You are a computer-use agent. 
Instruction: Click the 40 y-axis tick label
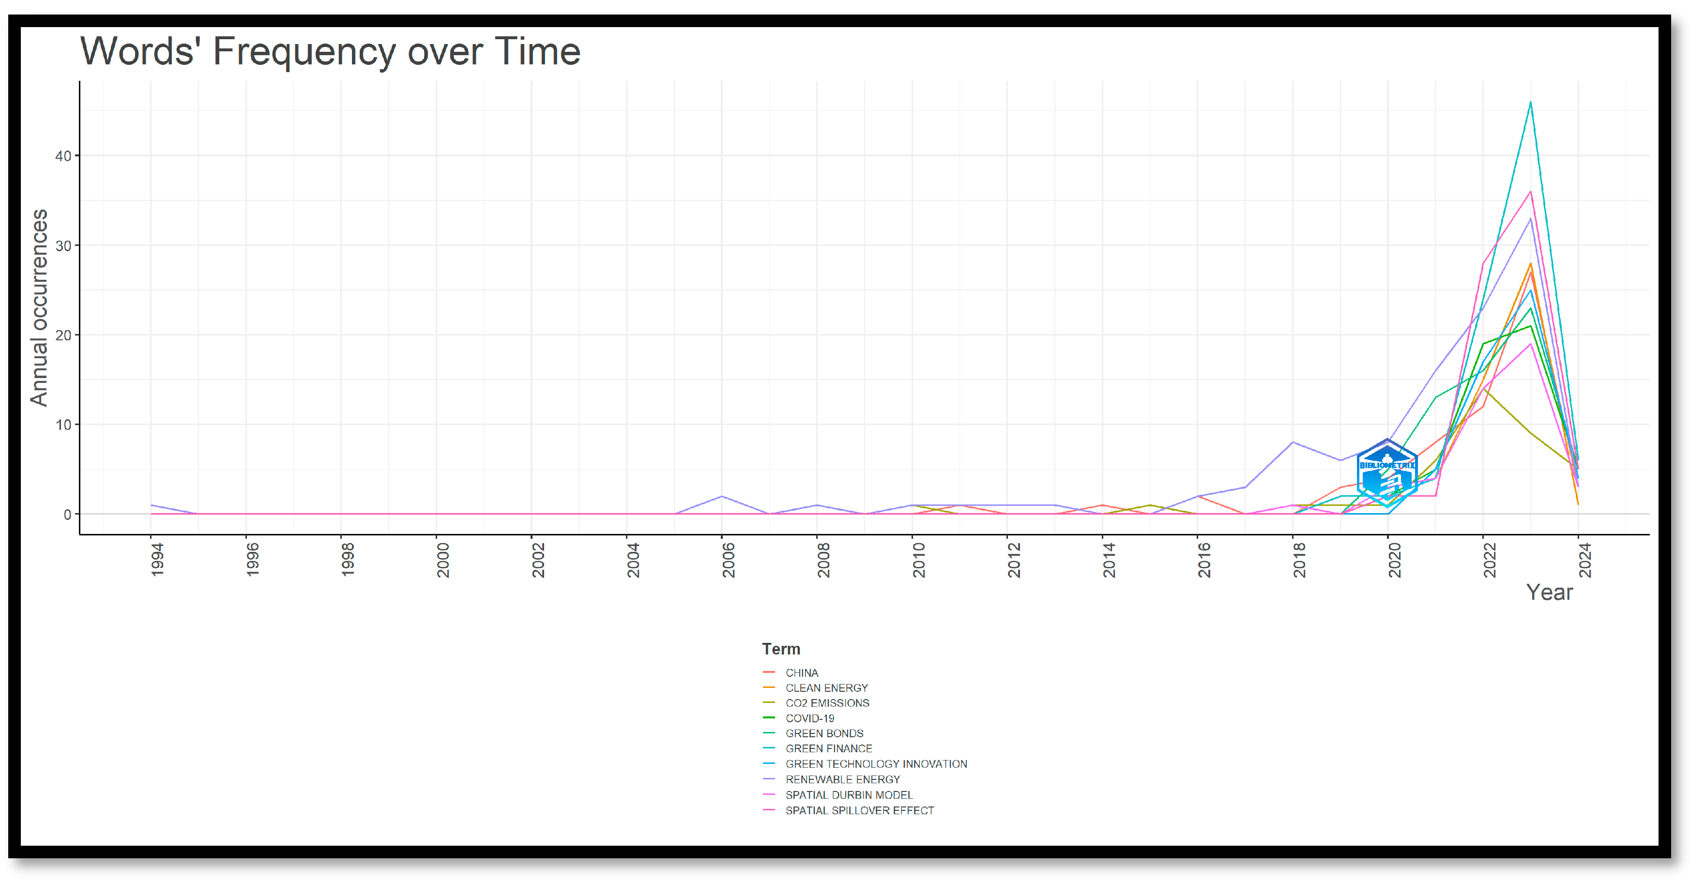[63, 156]
